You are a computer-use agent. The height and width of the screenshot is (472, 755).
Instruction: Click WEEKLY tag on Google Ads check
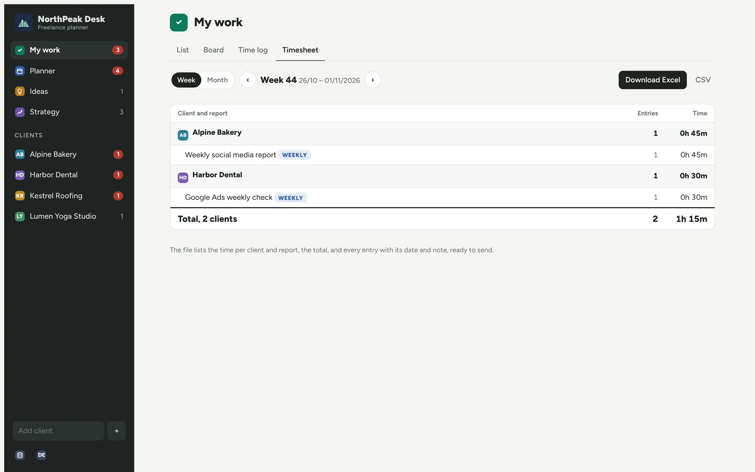click(x=290, y=198)
